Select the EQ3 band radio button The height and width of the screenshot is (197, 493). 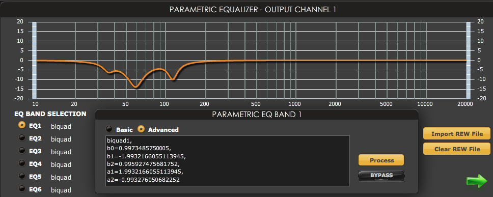pyautogui.click(x=22, y=151)
